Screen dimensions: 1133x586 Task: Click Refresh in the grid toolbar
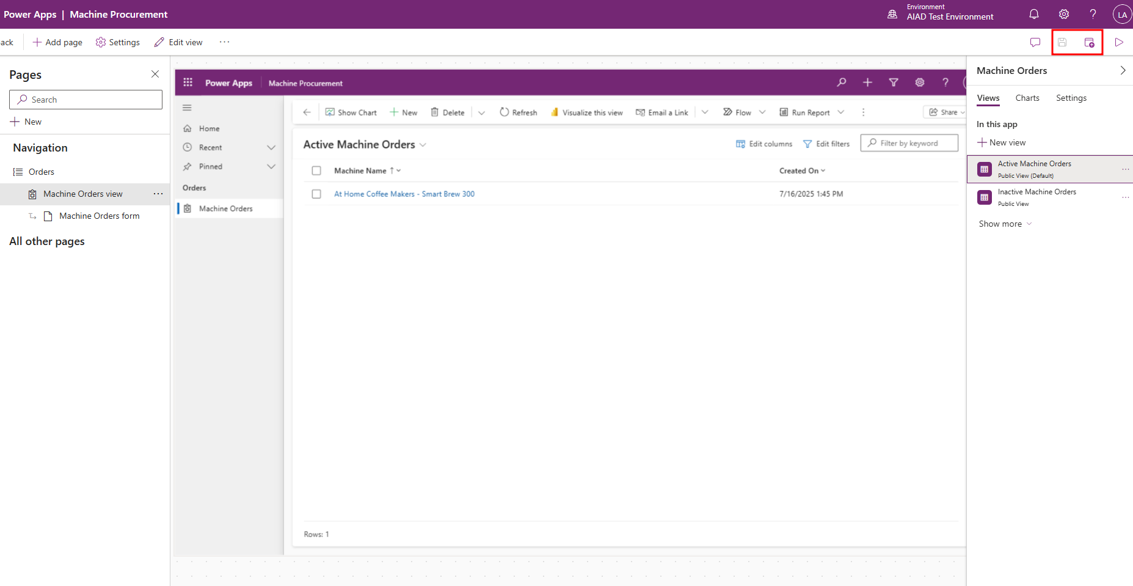tap(519, 112)
